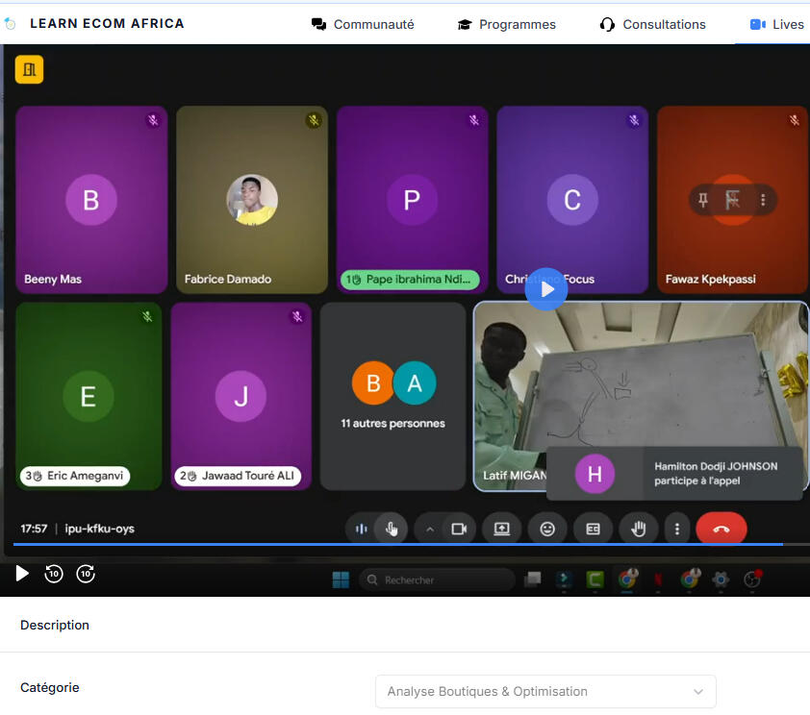The height and width of the screenshot is (715, 810).
Task: Click the Description heading
Action: pos(55,626)
